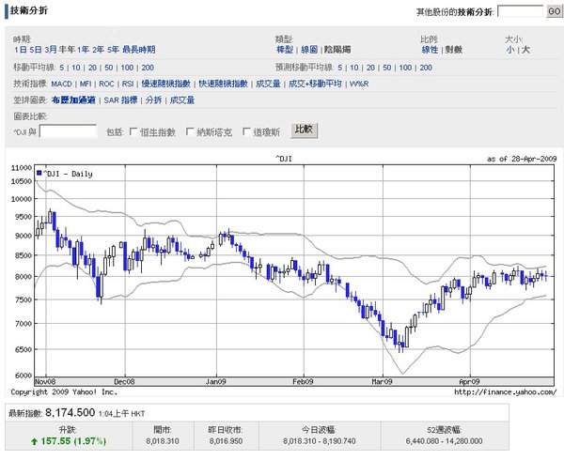Focus the 其他股份的技術分析 symbol input field
Viewport: 564px width, 460px height.
(520, 11)
